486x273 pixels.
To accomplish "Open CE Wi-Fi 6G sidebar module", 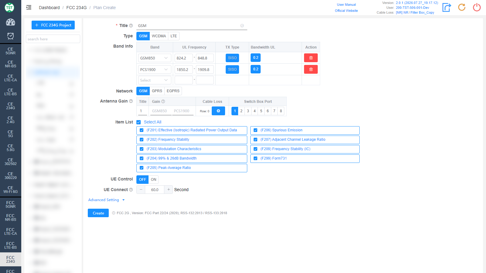I will 11,190.
